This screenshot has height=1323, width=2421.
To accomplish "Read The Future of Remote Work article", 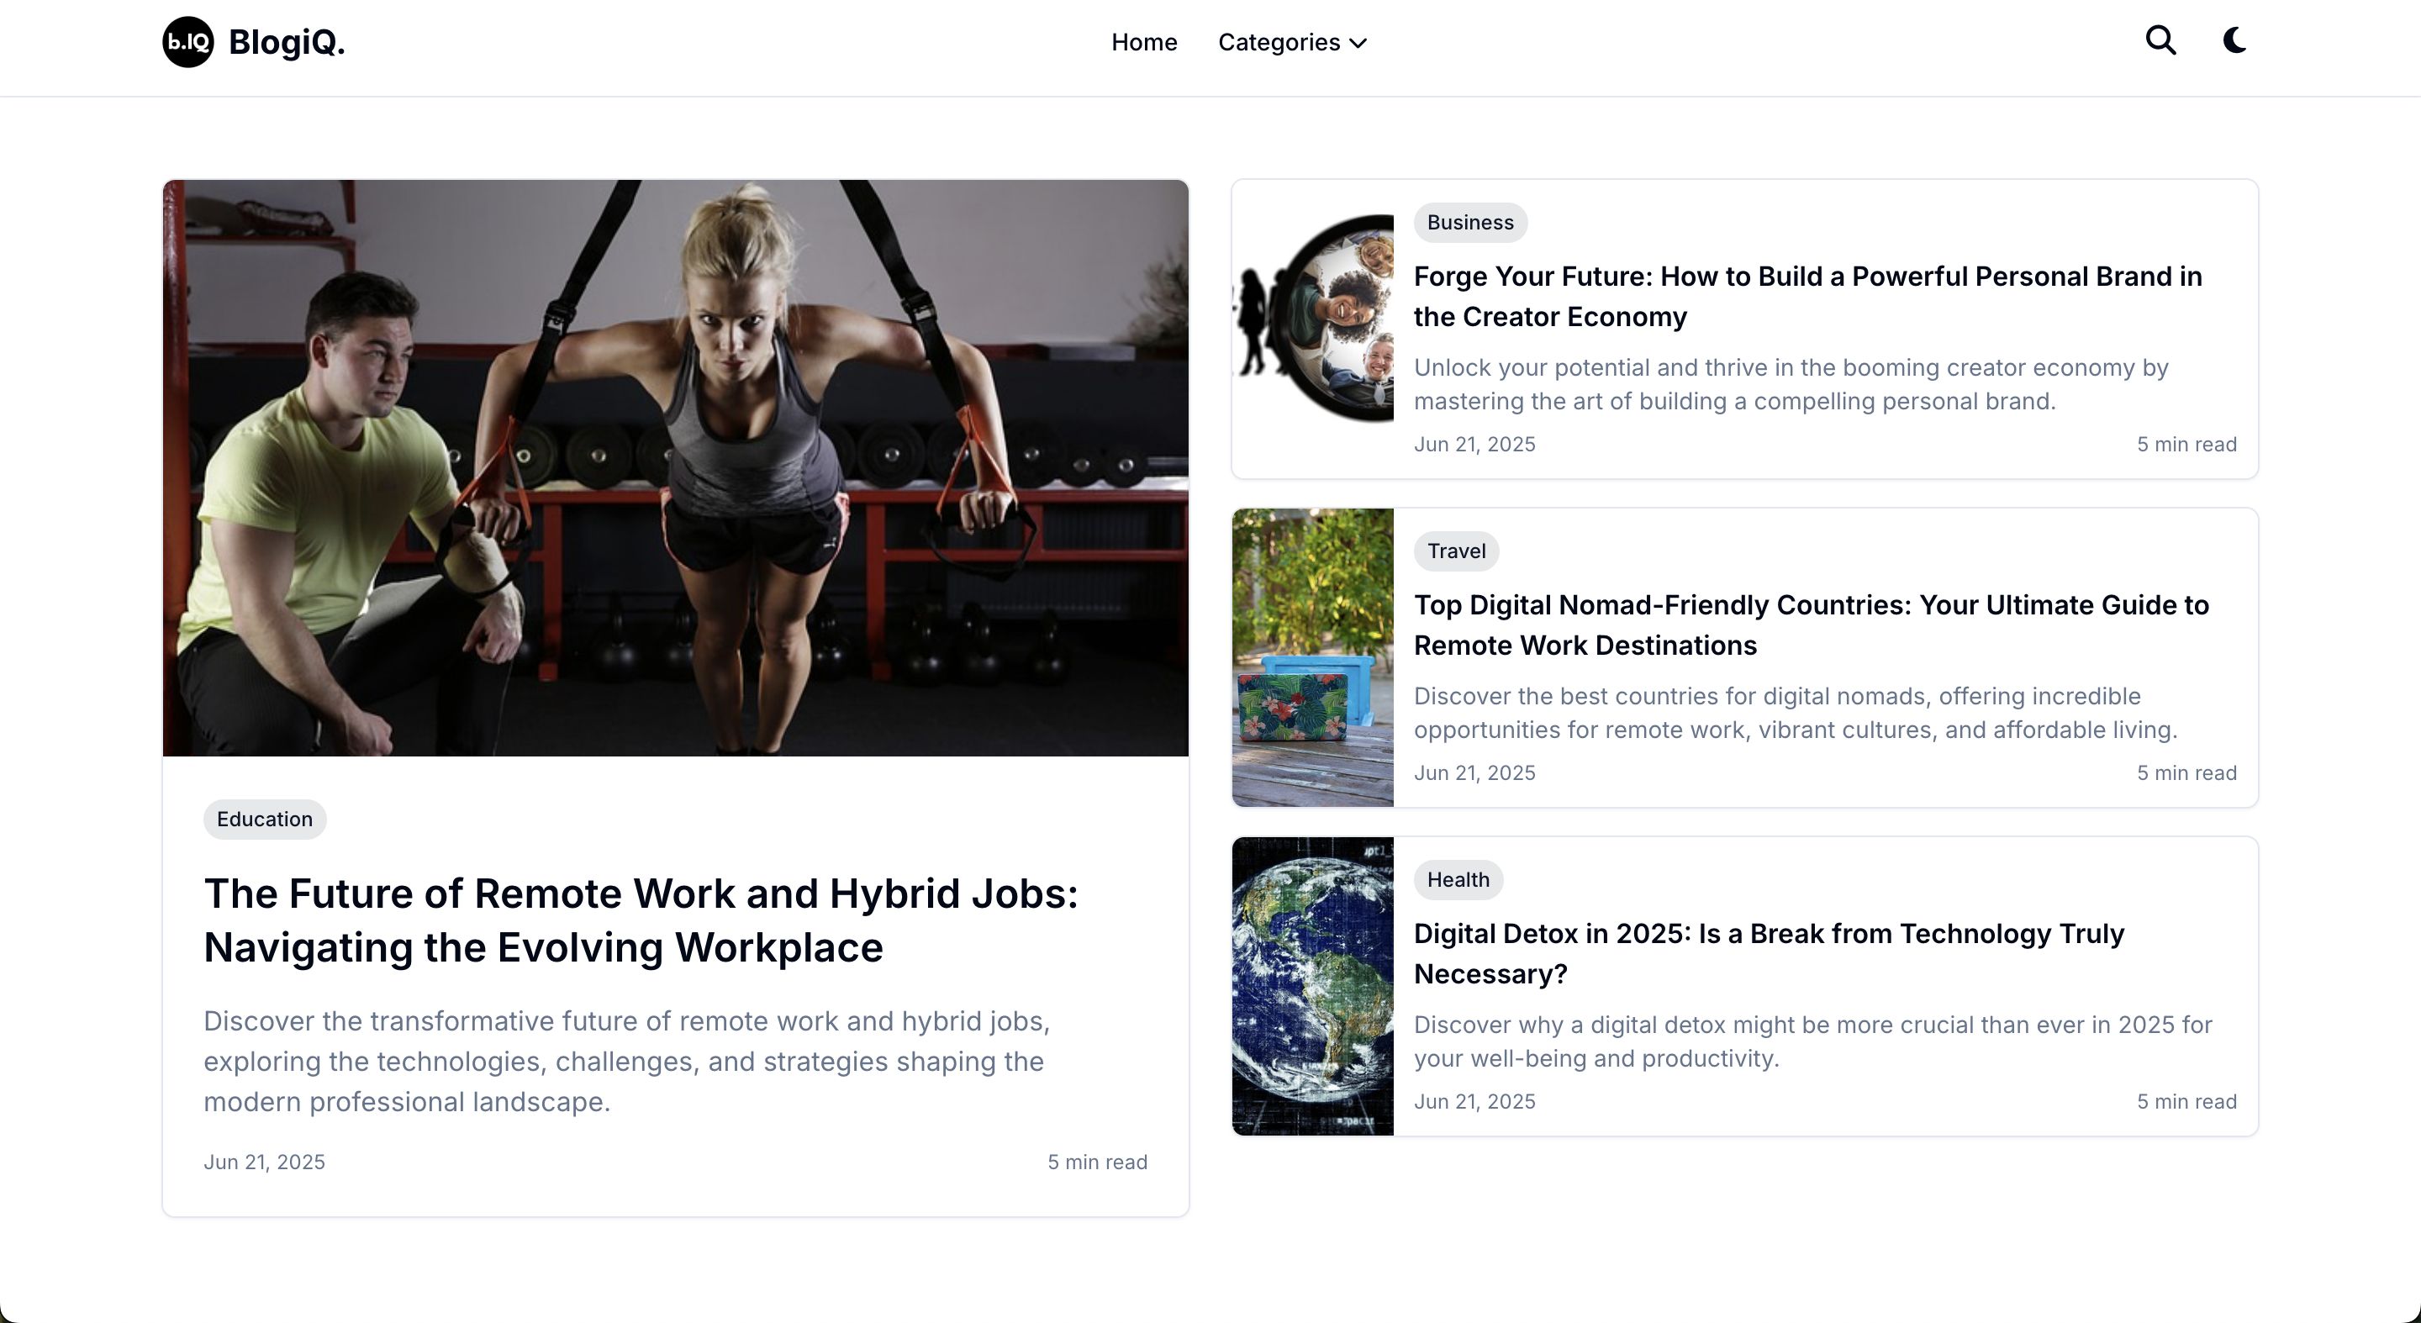I will [x=641, y=920].
